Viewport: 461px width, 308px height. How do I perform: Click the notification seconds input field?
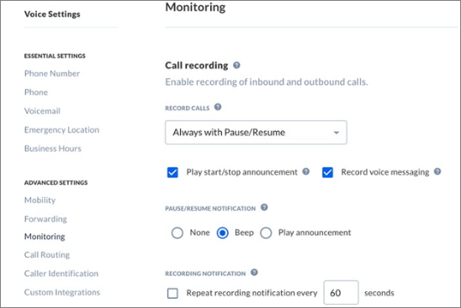pyautogui.click(x=341, y=292)
